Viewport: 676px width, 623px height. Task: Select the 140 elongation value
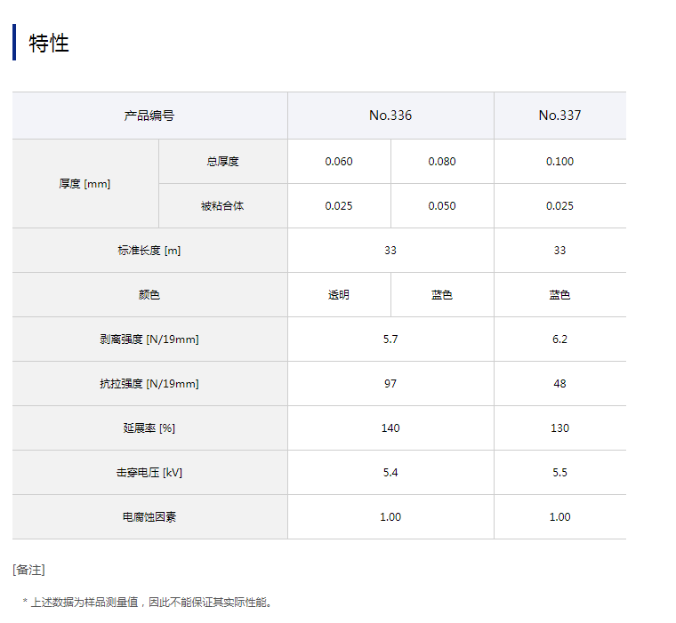390,428
